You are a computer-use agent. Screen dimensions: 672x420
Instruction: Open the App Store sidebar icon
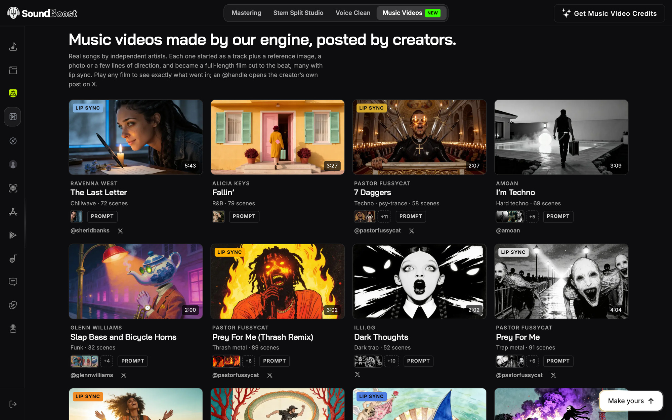click(x=13, y=212)
